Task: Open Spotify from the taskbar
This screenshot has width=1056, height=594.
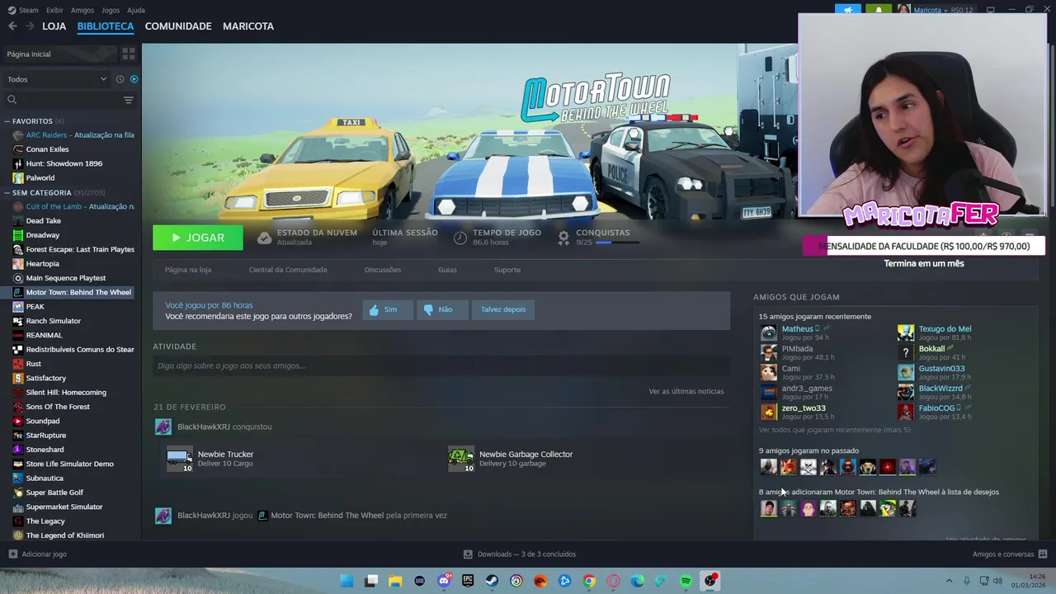Action: tap(686, 581)
